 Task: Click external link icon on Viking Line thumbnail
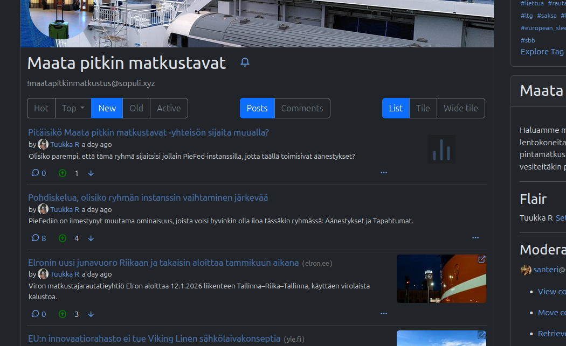481,335
